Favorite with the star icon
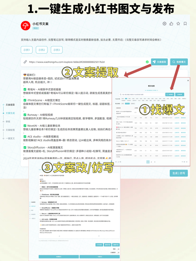Screen dimensions: 196x261 click(x=178, y=23)
